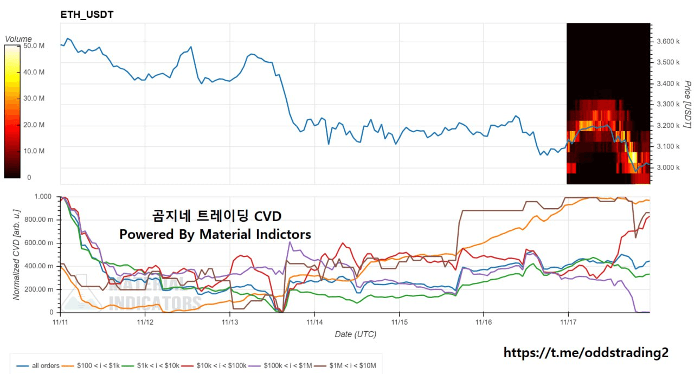Click the 'Powered By Material Indictors' text
Image resolution: width=694 pixels, height=374 pixels.
(x=215, y=234)
